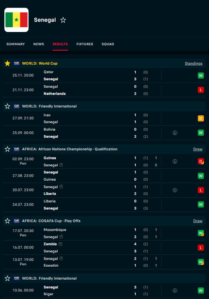Open the NEWS tab
This screenshot has height=299, width=209.
(39, 44)
